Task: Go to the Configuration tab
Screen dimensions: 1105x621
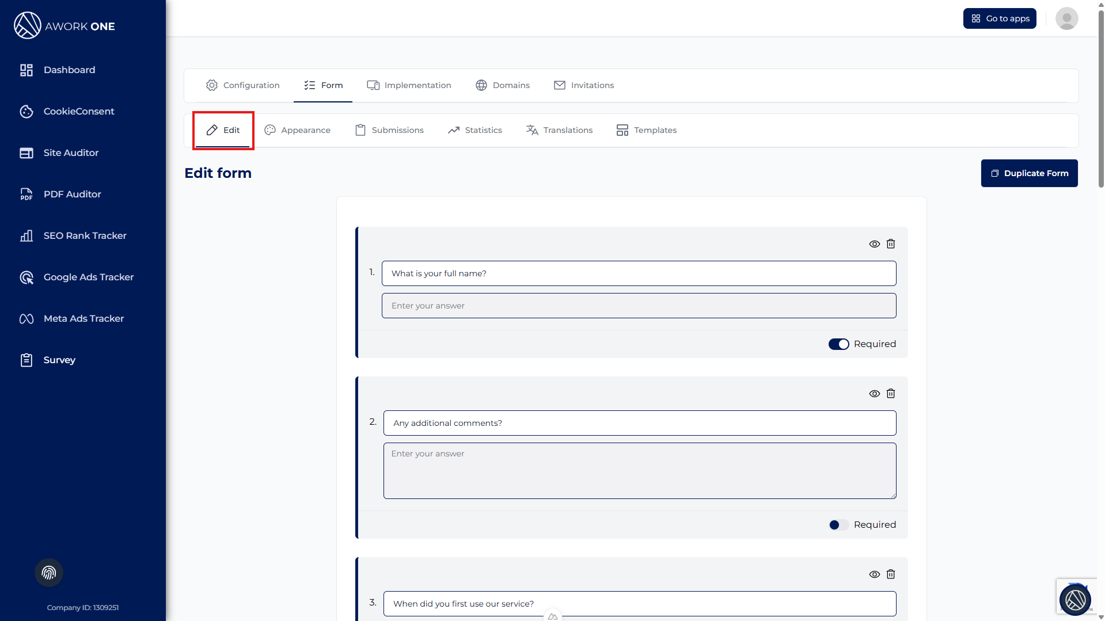Action: point(243,85)
